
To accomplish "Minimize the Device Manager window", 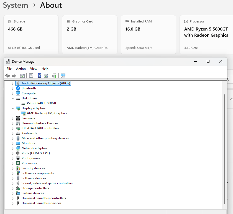I will tap(196, 62).
